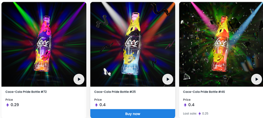Click Ethereum icon beside last sale 0.25
The image size is (263, 118).
(x=199, y=113)
